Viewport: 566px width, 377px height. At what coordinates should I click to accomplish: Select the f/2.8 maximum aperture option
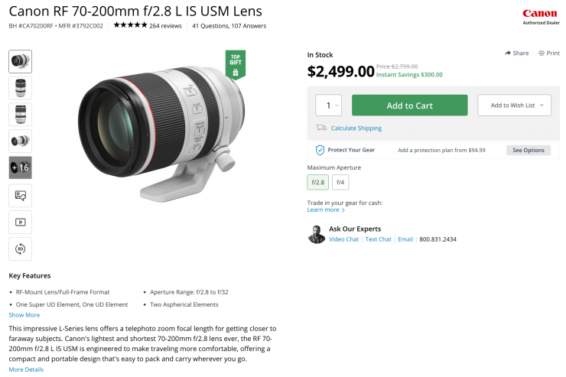(318, 182)
